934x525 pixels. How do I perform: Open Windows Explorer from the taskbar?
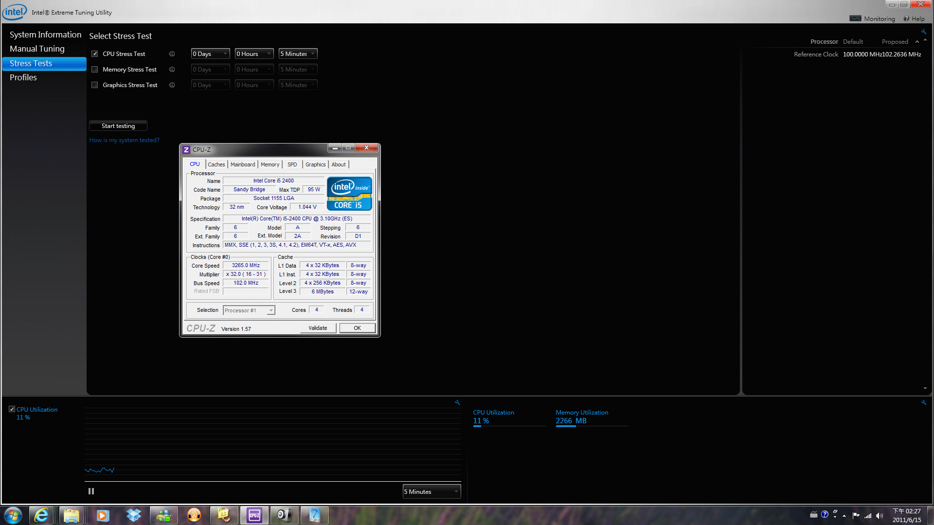click(x=72, y=515)
